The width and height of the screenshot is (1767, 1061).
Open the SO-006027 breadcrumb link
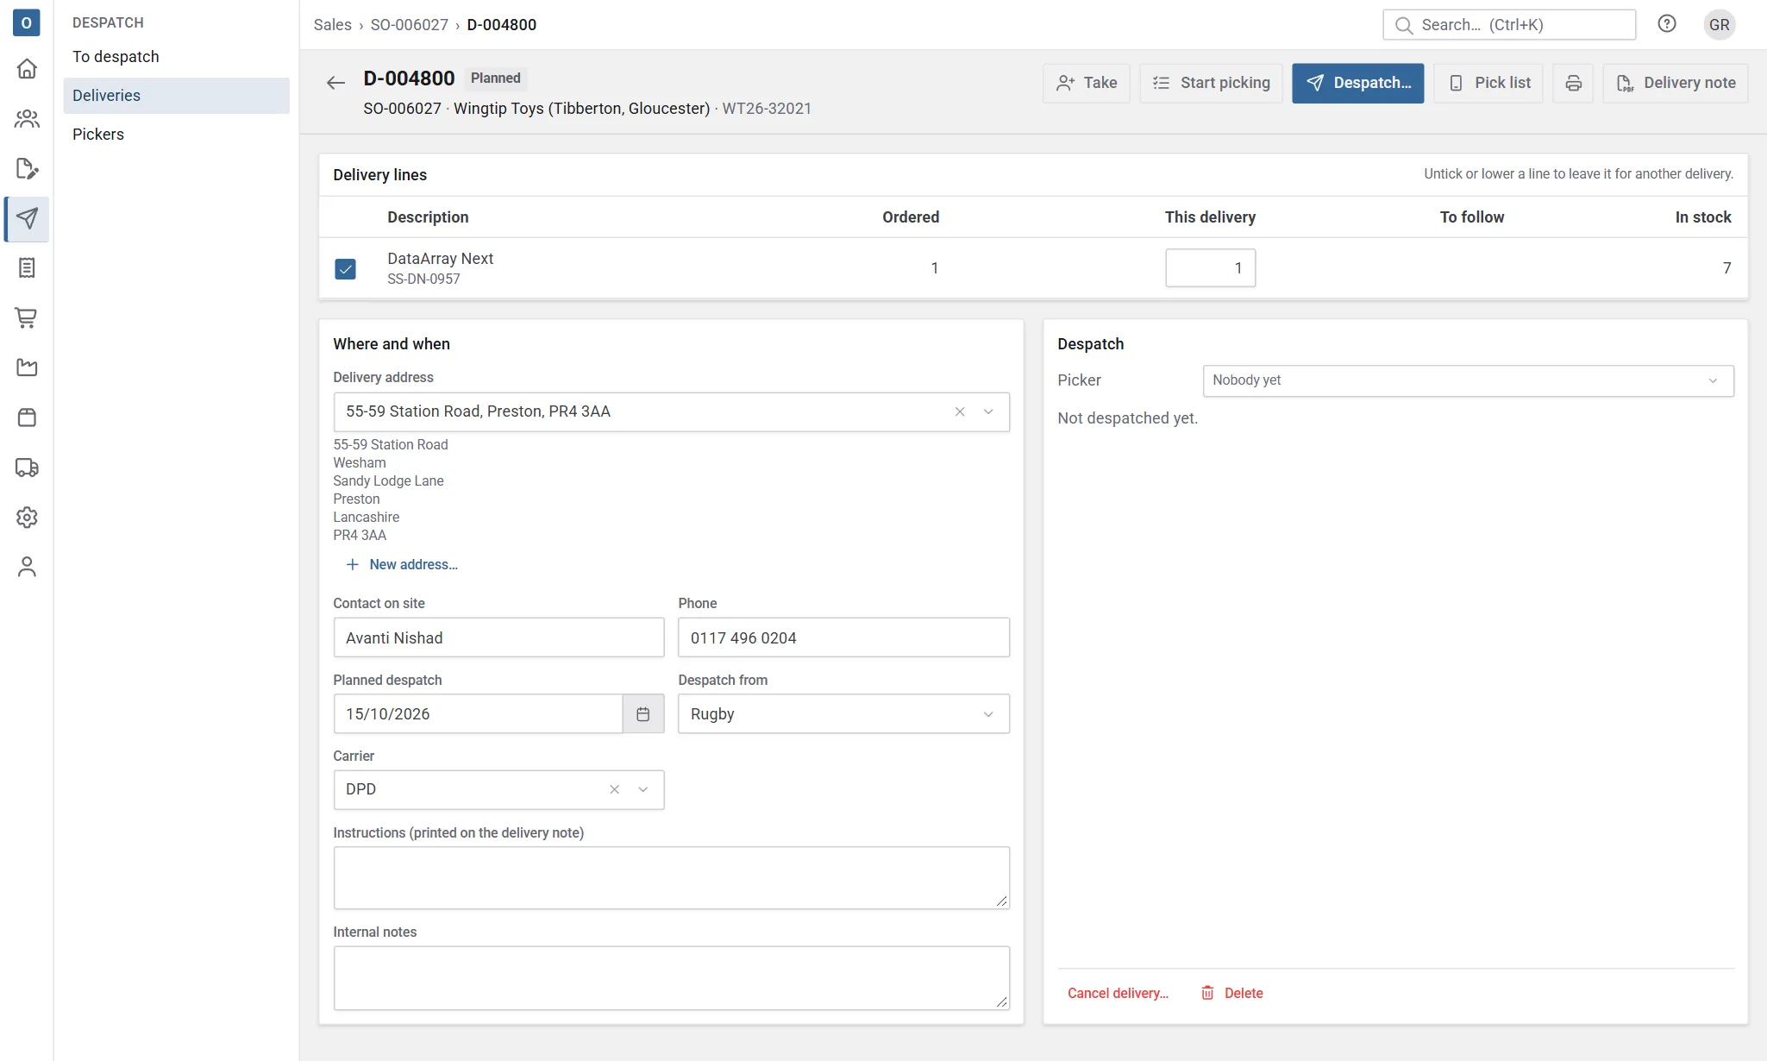point(410,25)
